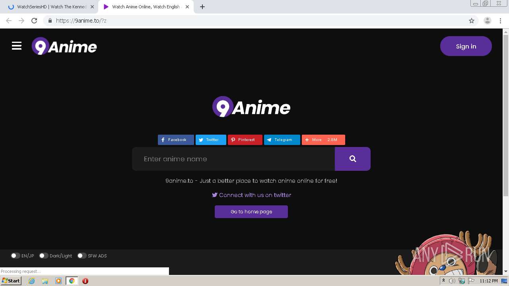
Task: Open a new browser tab
Action: tap(202, 7)
